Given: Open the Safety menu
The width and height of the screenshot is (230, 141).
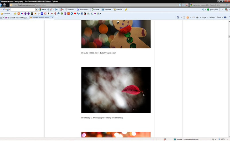Looking at the screenshot, I should pos(212,17).
